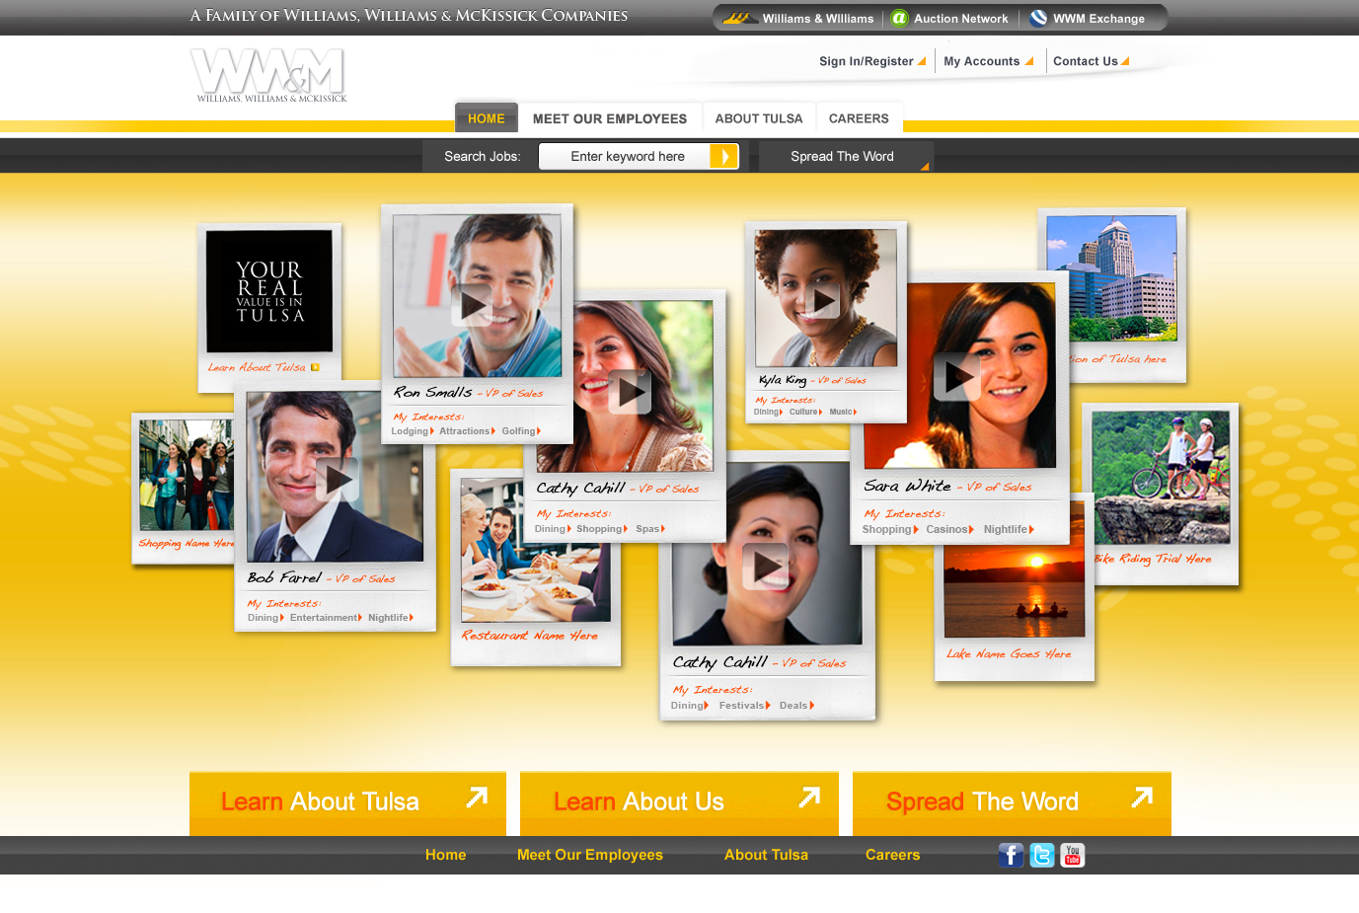
Task: Play Kyla King's video
Action: (822, 300)
